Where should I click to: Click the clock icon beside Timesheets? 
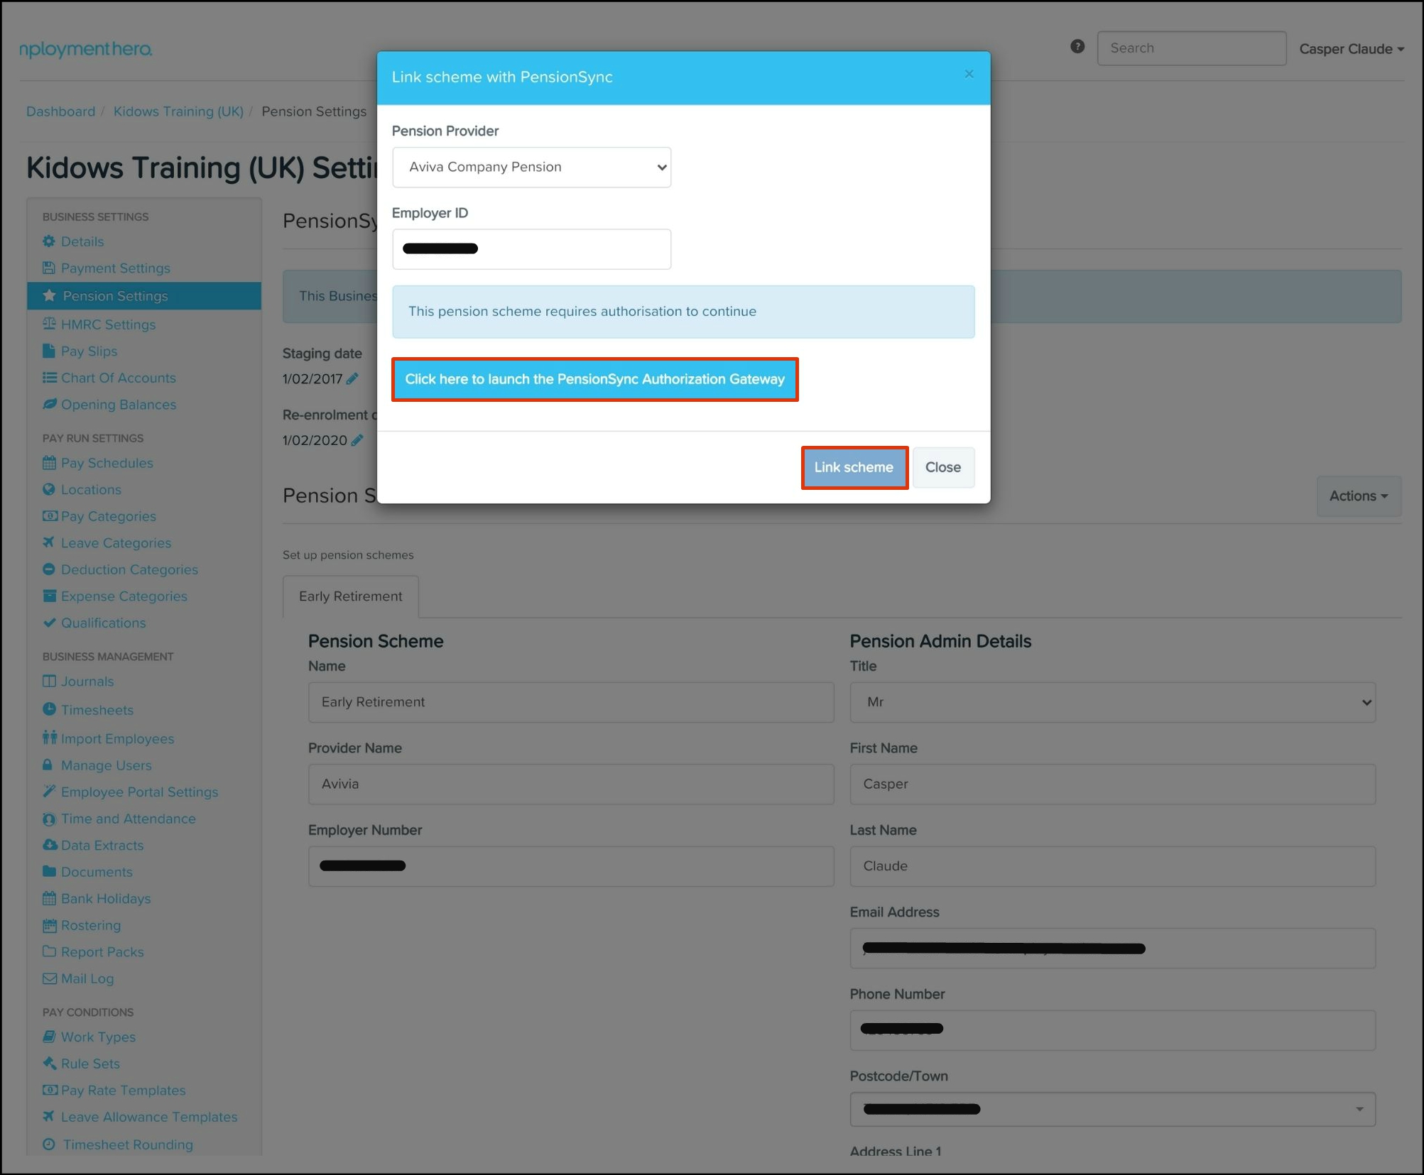49,709
